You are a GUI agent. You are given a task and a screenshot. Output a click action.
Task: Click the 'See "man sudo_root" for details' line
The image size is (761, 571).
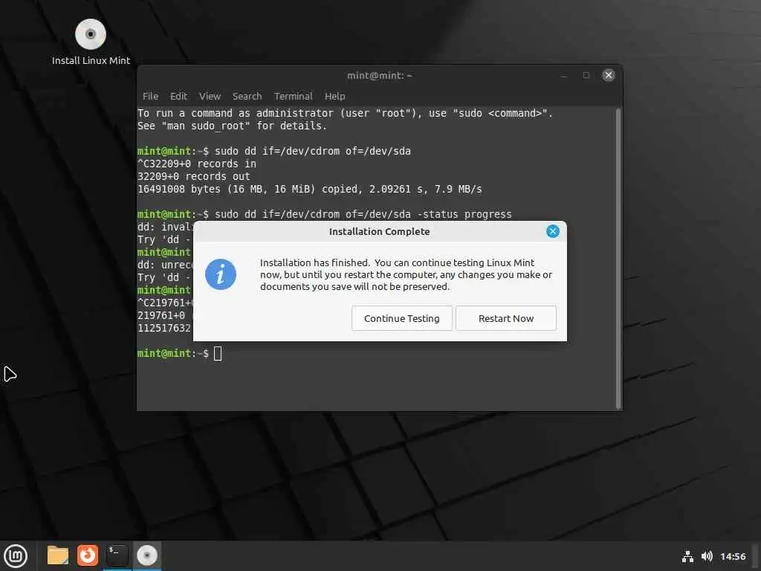click(232, 126)
